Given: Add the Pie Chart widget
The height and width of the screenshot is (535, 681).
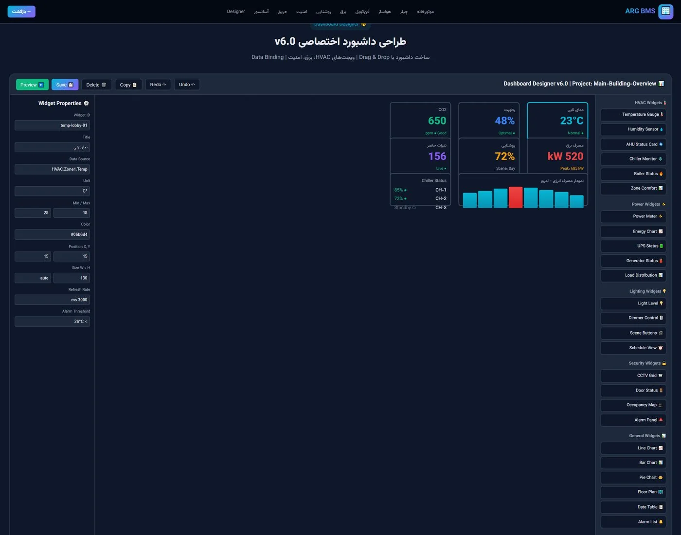Looking at the screenshot, I should click(x=633, y=478).
